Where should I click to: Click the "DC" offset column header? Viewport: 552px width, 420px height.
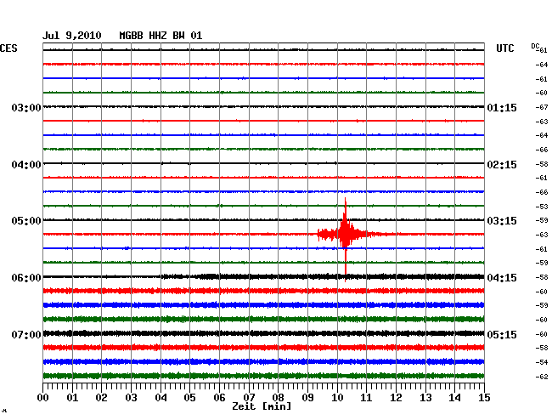pyautogui.click(x=535, y=46)
